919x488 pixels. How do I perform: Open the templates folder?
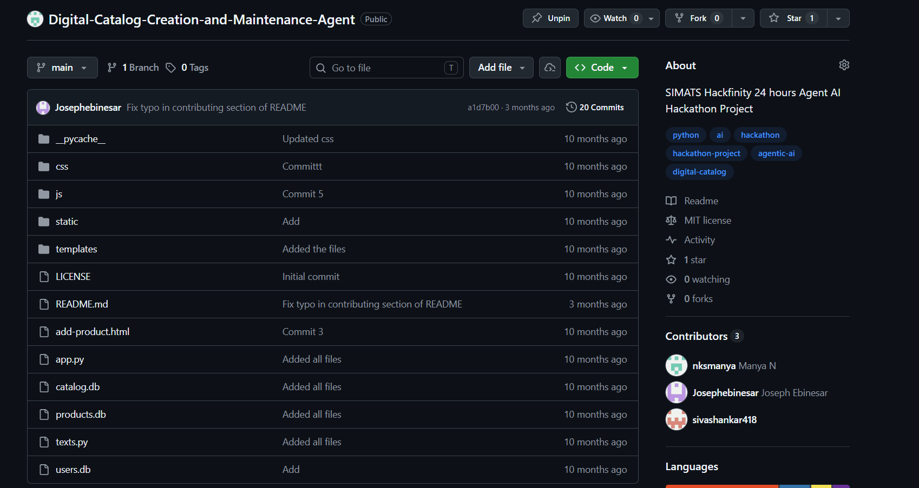76,249
